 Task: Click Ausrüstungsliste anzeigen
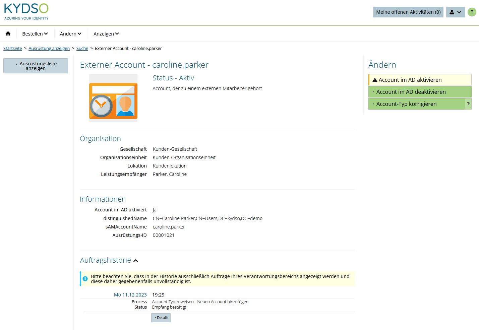[36, 66]
